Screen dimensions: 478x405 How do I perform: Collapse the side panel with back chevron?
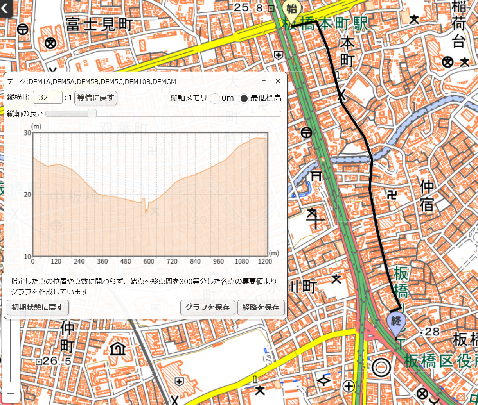click(5, 8)
